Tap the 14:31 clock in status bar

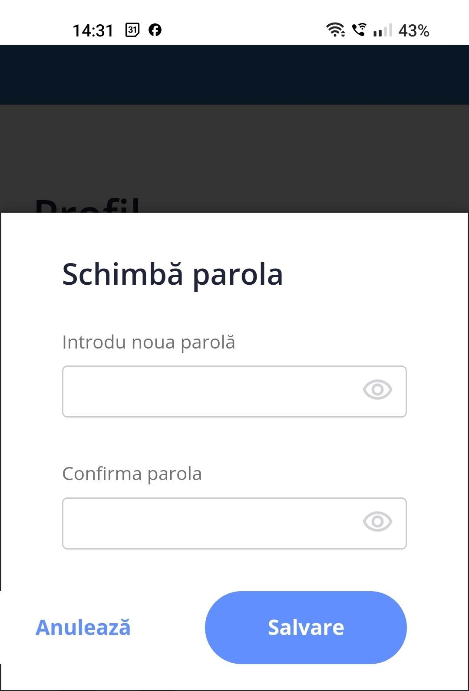coord(93,30)
